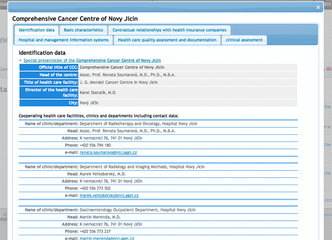Select the 'Title of health care facility:' cell
The height and width of the screenshot is (240, 332).
(49, 82)
